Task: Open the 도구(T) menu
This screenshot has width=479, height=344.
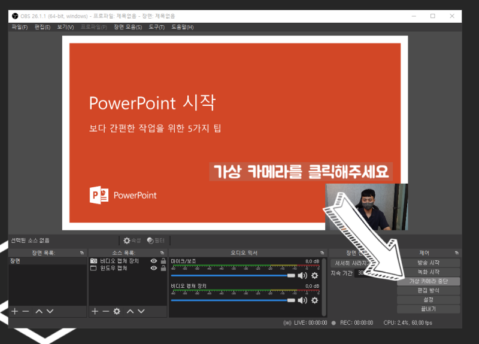Action: [156, 27]
